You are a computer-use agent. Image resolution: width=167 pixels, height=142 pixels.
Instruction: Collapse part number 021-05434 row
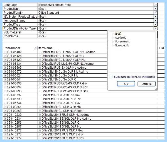click(x=5, y=64)
